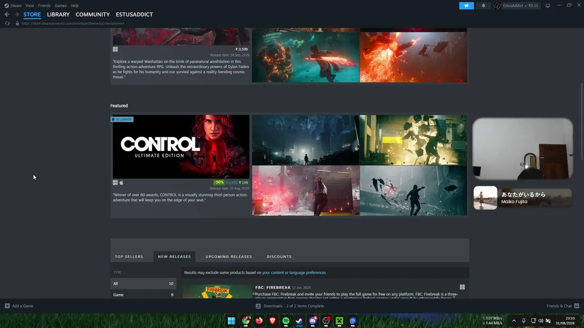Click the Maiko Fujita album art
584x328 pixels.
tap(485, 198)
